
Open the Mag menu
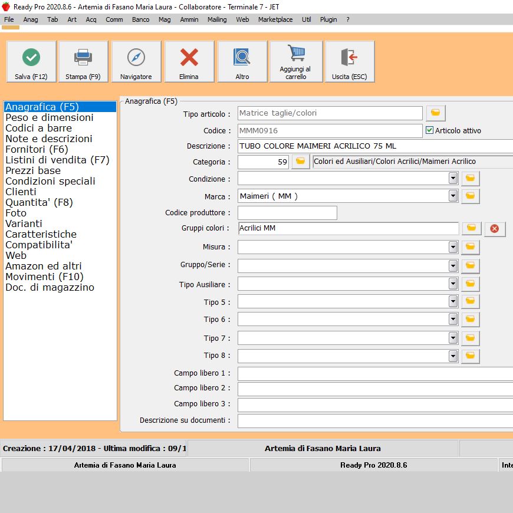click(165, 19)
